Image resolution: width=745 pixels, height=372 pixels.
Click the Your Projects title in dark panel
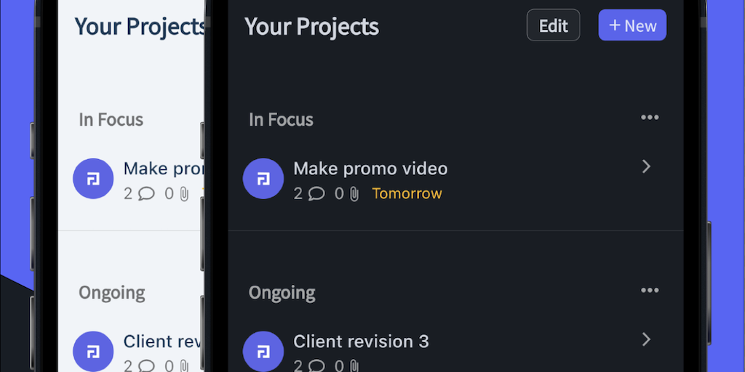pyautogui.click(x=311, y=27)
